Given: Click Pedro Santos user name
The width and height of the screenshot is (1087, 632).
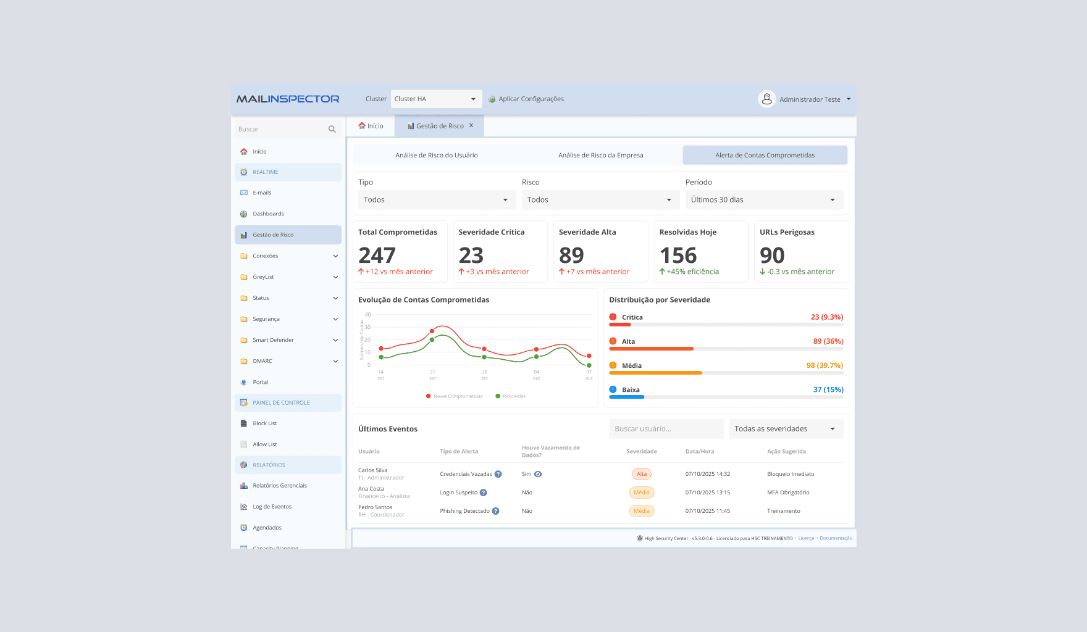Looking at the screenshot, I should pos(376,507).
